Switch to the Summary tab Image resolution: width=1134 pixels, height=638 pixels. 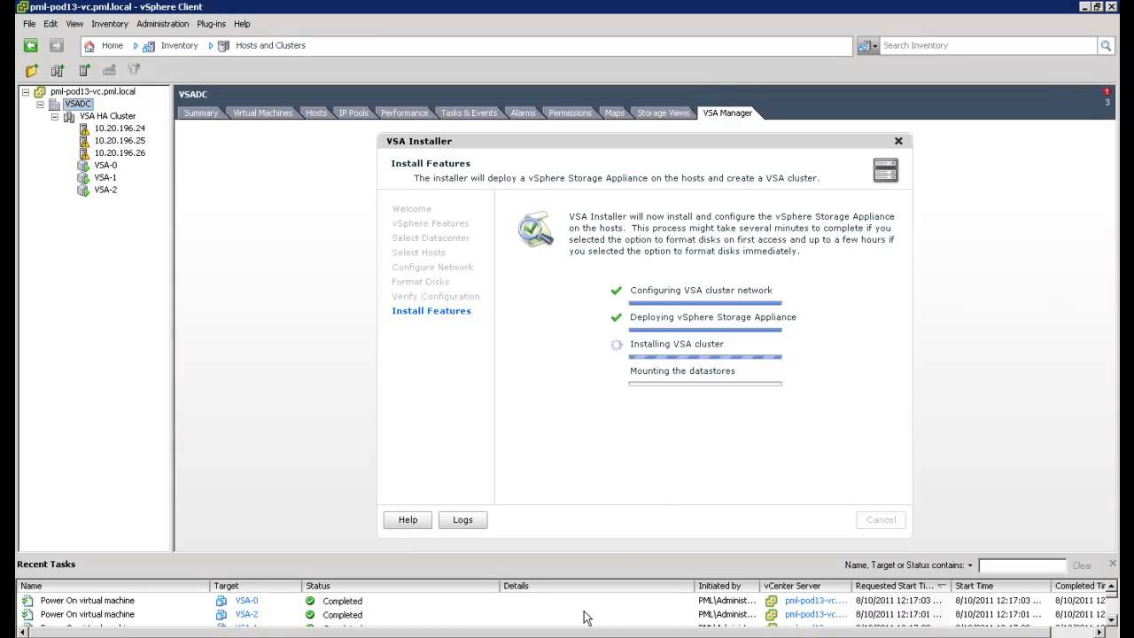(201, 113)
